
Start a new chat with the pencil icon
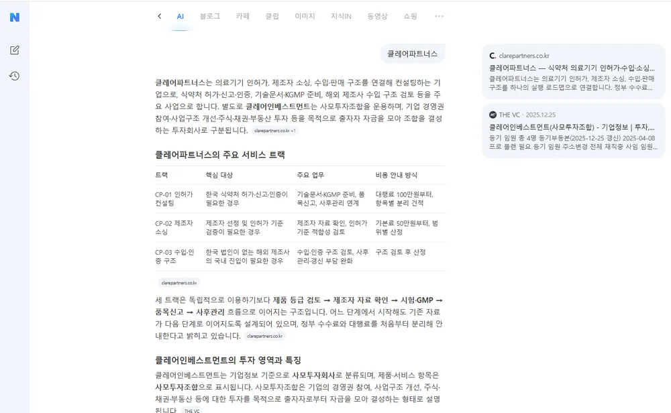click(15, 50)
